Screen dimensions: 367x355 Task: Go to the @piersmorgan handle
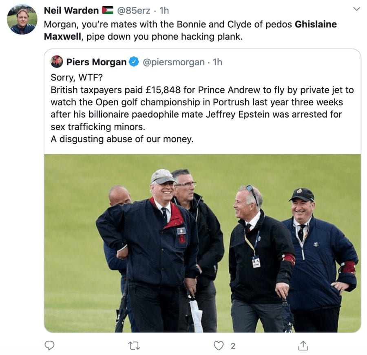pos(173,62)
